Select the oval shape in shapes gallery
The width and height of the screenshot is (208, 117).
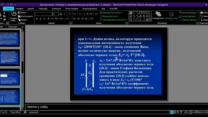click(144, 13)
